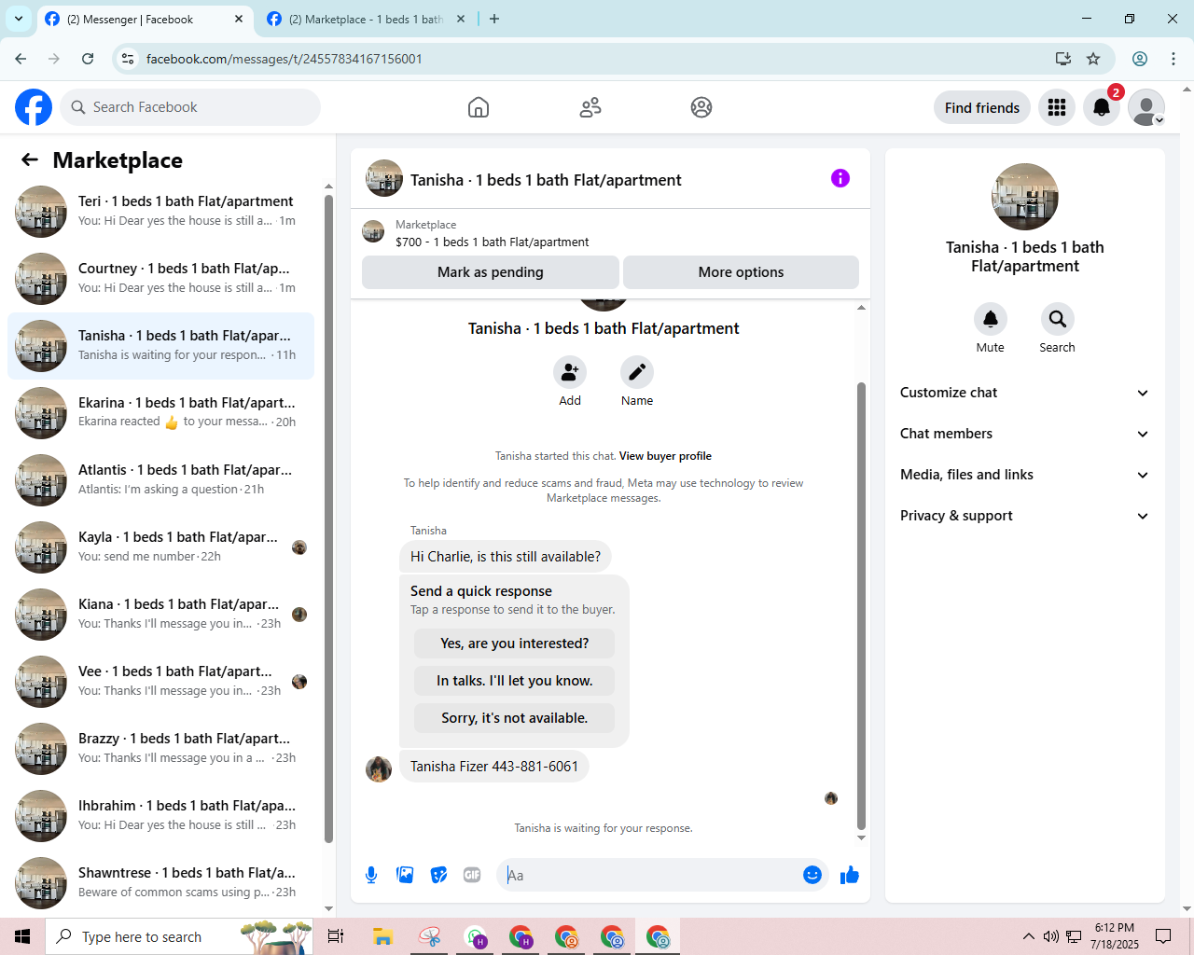
Task: Send quick reply In talks. I'll let you know.
Action: click(514, 681)
